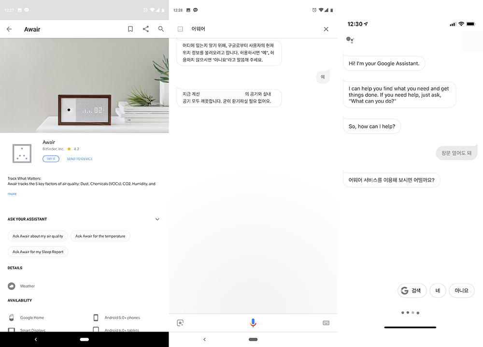Tap the Bitfinder, Inc. developer name
The image size is (483, 347).
(x=53, y=149)
